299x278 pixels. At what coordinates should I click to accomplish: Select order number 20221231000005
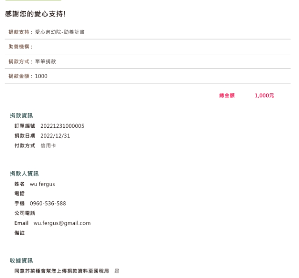[62, 126]
